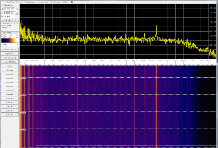
Task: Shift frequency range right with the > button
Action: [5, 20]
